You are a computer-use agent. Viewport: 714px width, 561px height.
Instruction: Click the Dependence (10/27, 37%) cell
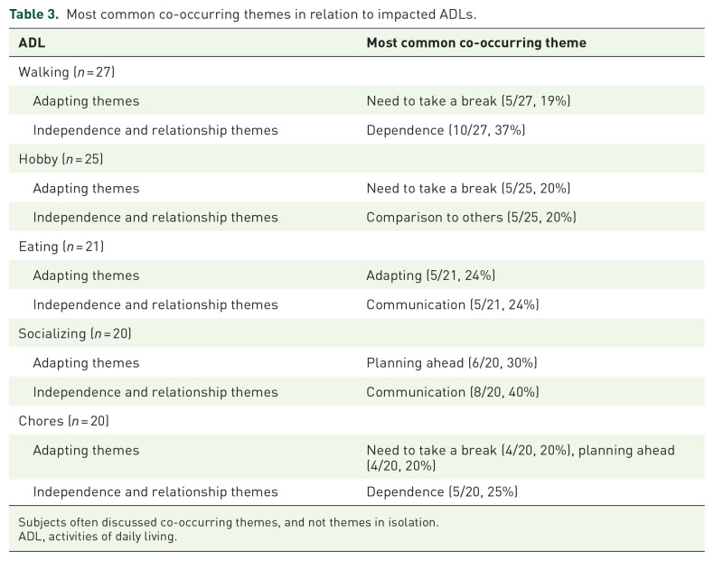click(x=446, y=130)
